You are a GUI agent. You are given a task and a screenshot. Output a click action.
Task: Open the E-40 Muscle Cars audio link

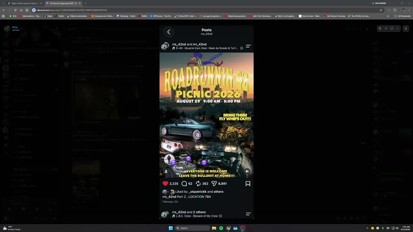[x=207, y=48]
